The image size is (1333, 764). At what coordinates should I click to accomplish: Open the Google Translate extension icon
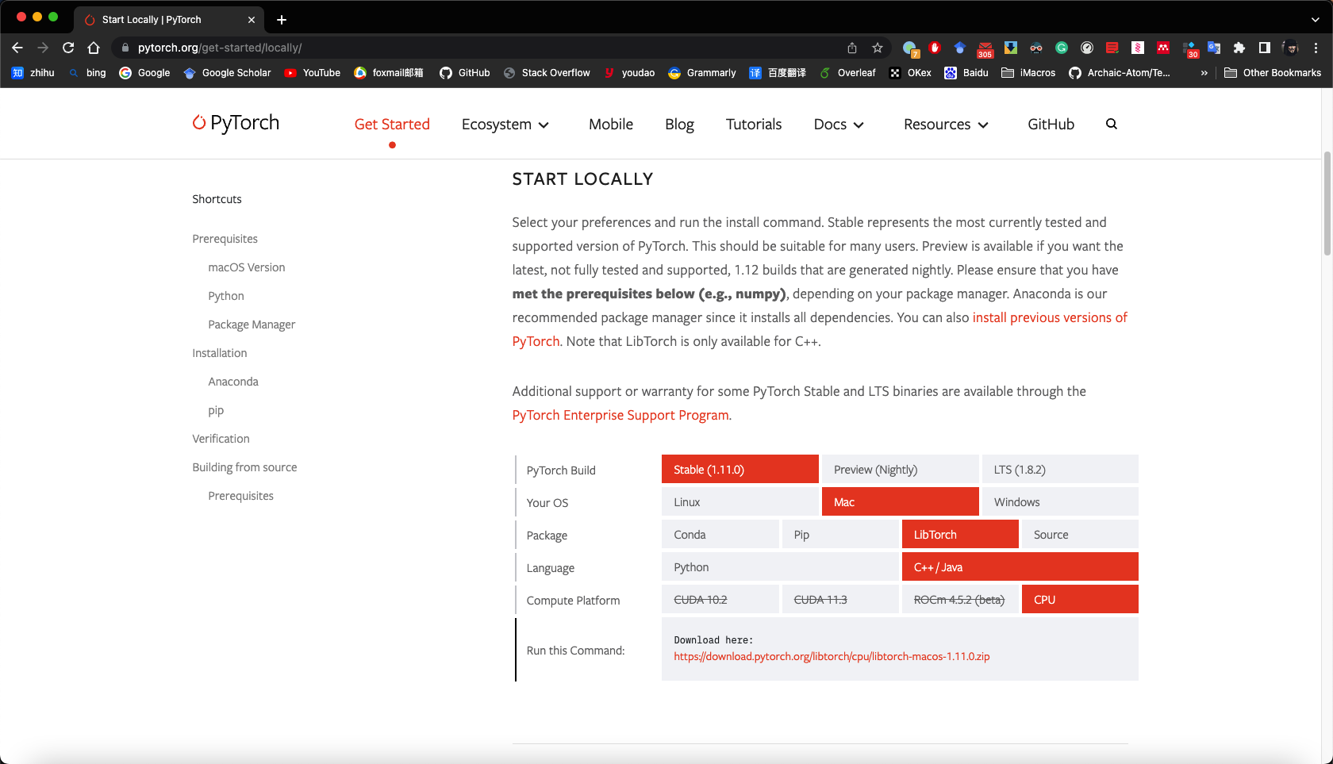(1213, 48)
